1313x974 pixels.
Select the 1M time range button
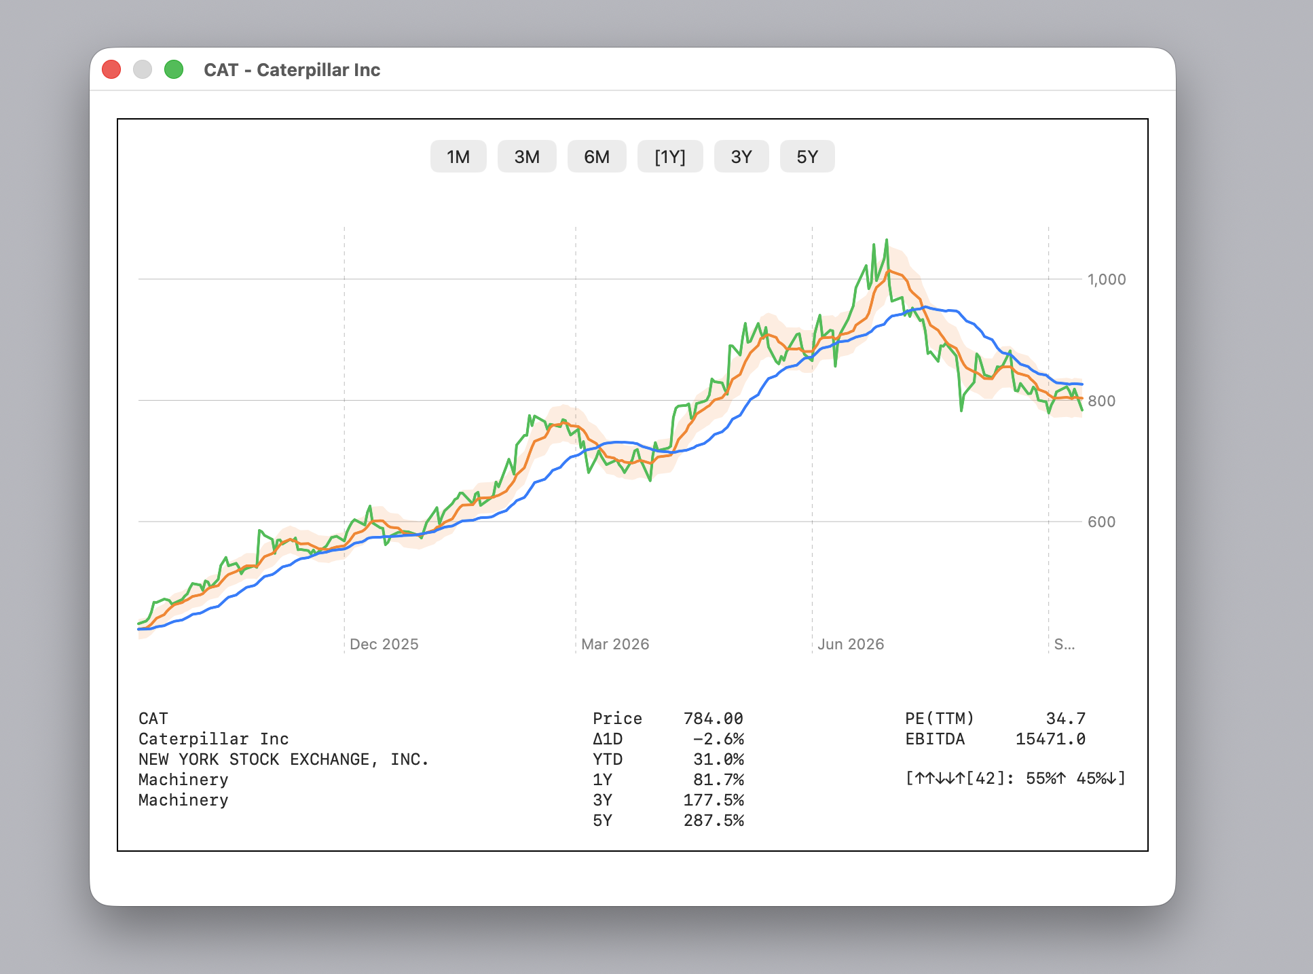pyautogui.click(x=458, y=157)
